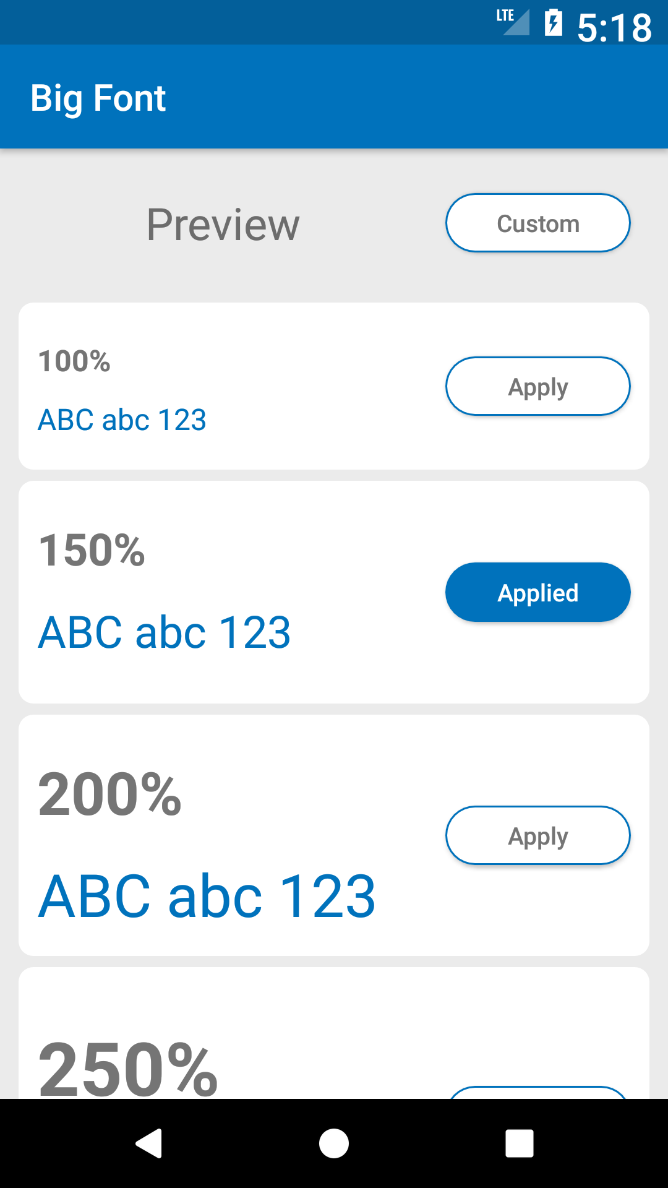Select the 200% label text
668x1188 pixels.
[x=109, y=794]
